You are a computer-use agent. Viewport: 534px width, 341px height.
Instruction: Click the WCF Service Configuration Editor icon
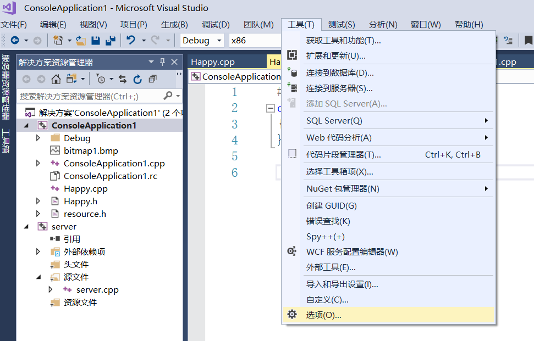pyautogui.click(x=292, y=251)
